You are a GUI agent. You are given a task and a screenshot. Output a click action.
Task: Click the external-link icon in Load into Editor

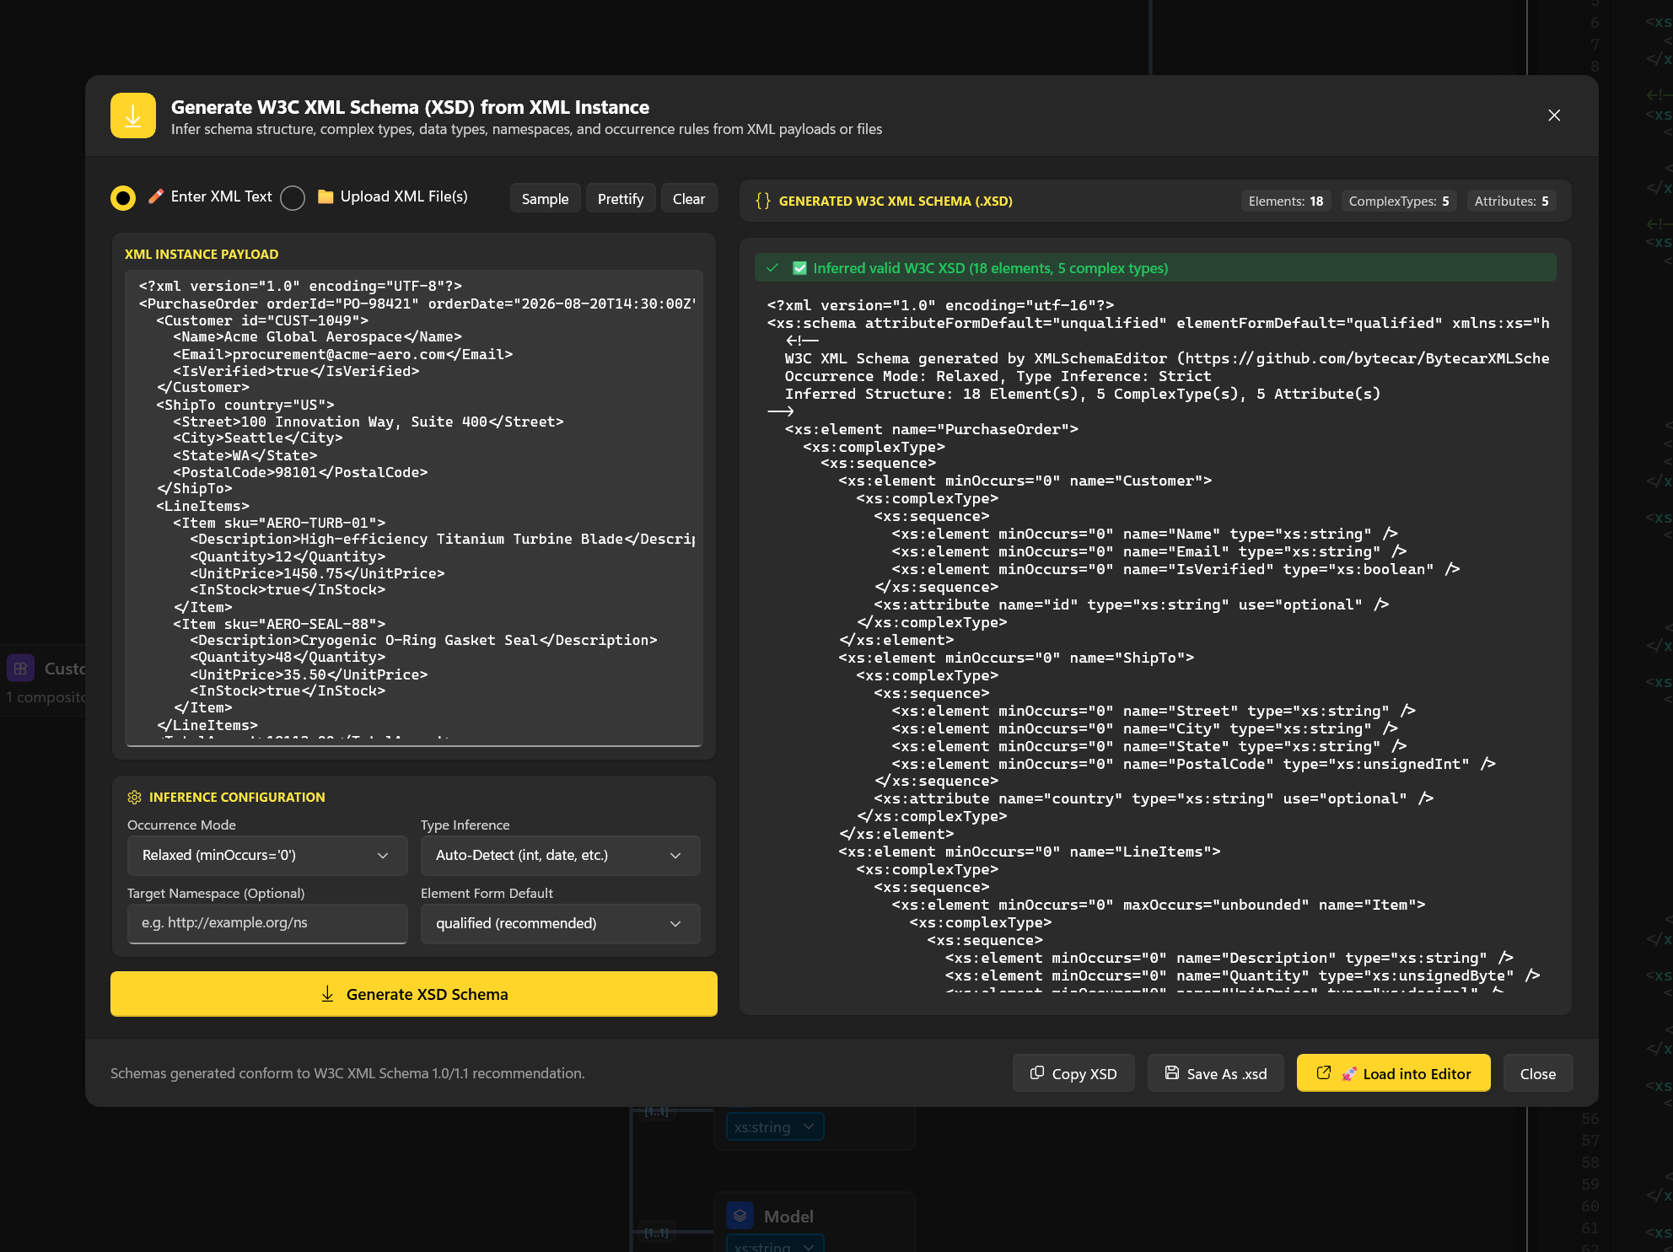click(x=1324, y=1073)
